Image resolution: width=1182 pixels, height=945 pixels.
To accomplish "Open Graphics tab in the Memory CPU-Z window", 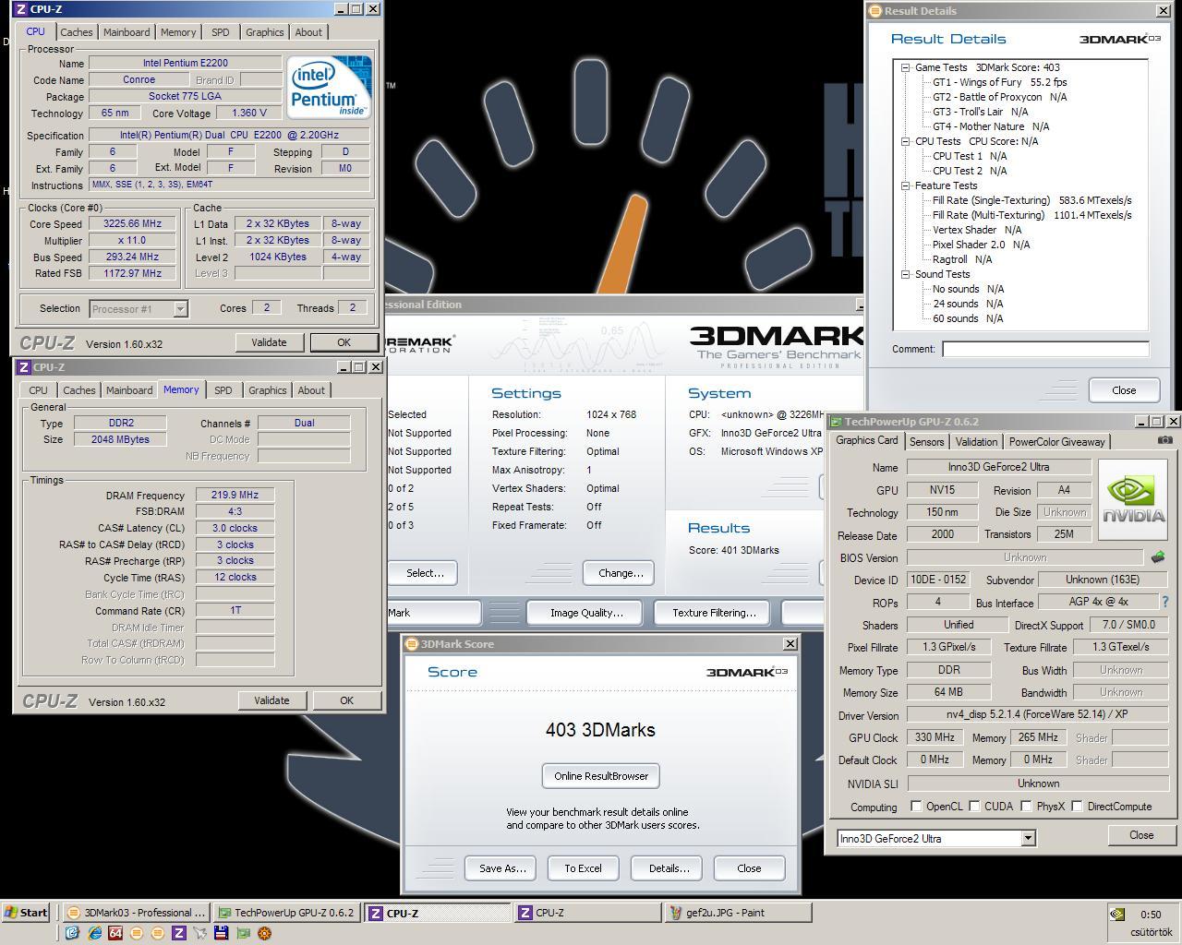I will (267, 390).
